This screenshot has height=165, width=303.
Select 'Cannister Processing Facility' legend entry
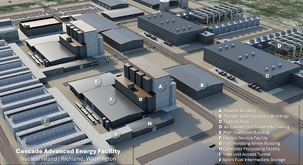click(x=249, y=149)
